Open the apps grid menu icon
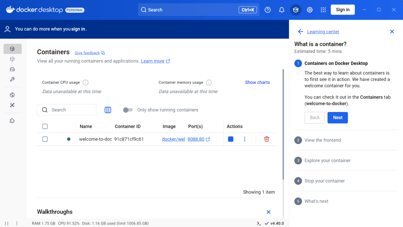403x227 pixels. pyautogui.click(x=324, y=10)
